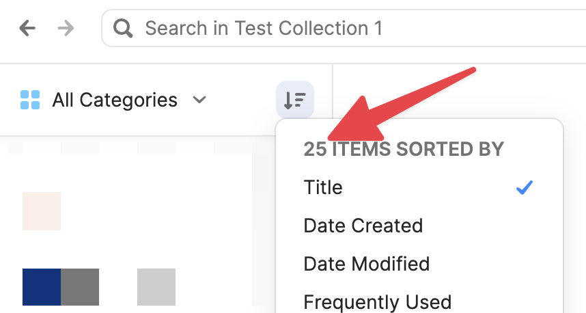Screen dimensions: 586x313
Task: Go back with the left arrow
Action: tap(27, 28)
